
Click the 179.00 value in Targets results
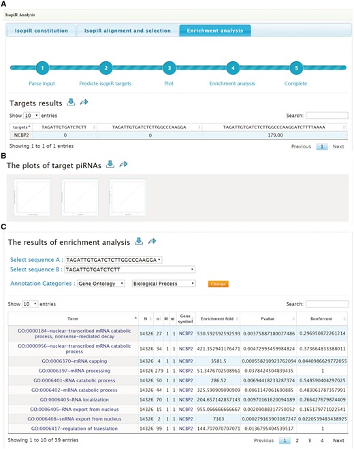(x=275, y=135)
